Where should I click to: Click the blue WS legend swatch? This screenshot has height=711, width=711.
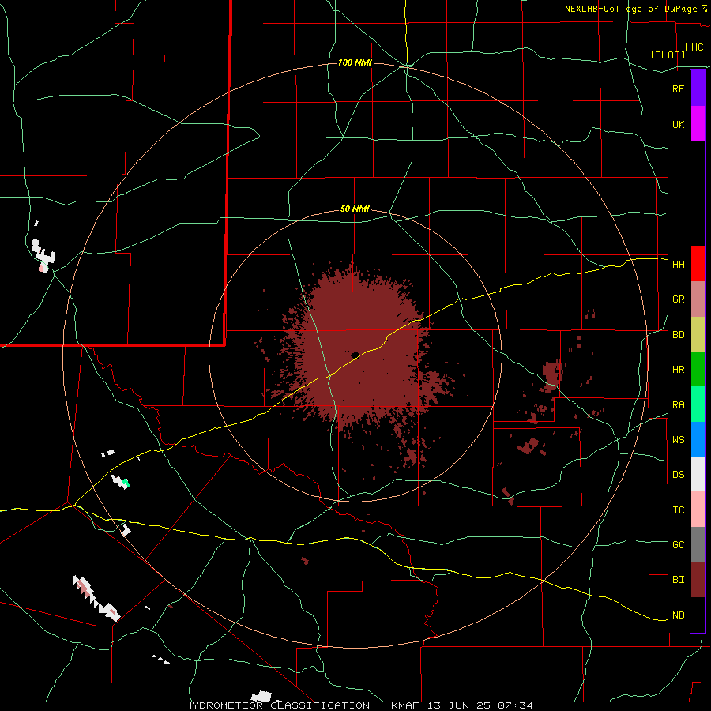pos(698,439)
